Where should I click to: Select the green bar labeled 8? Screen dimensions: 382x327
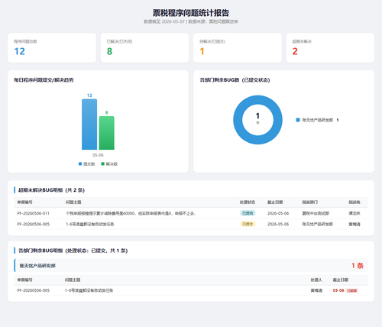107,133
